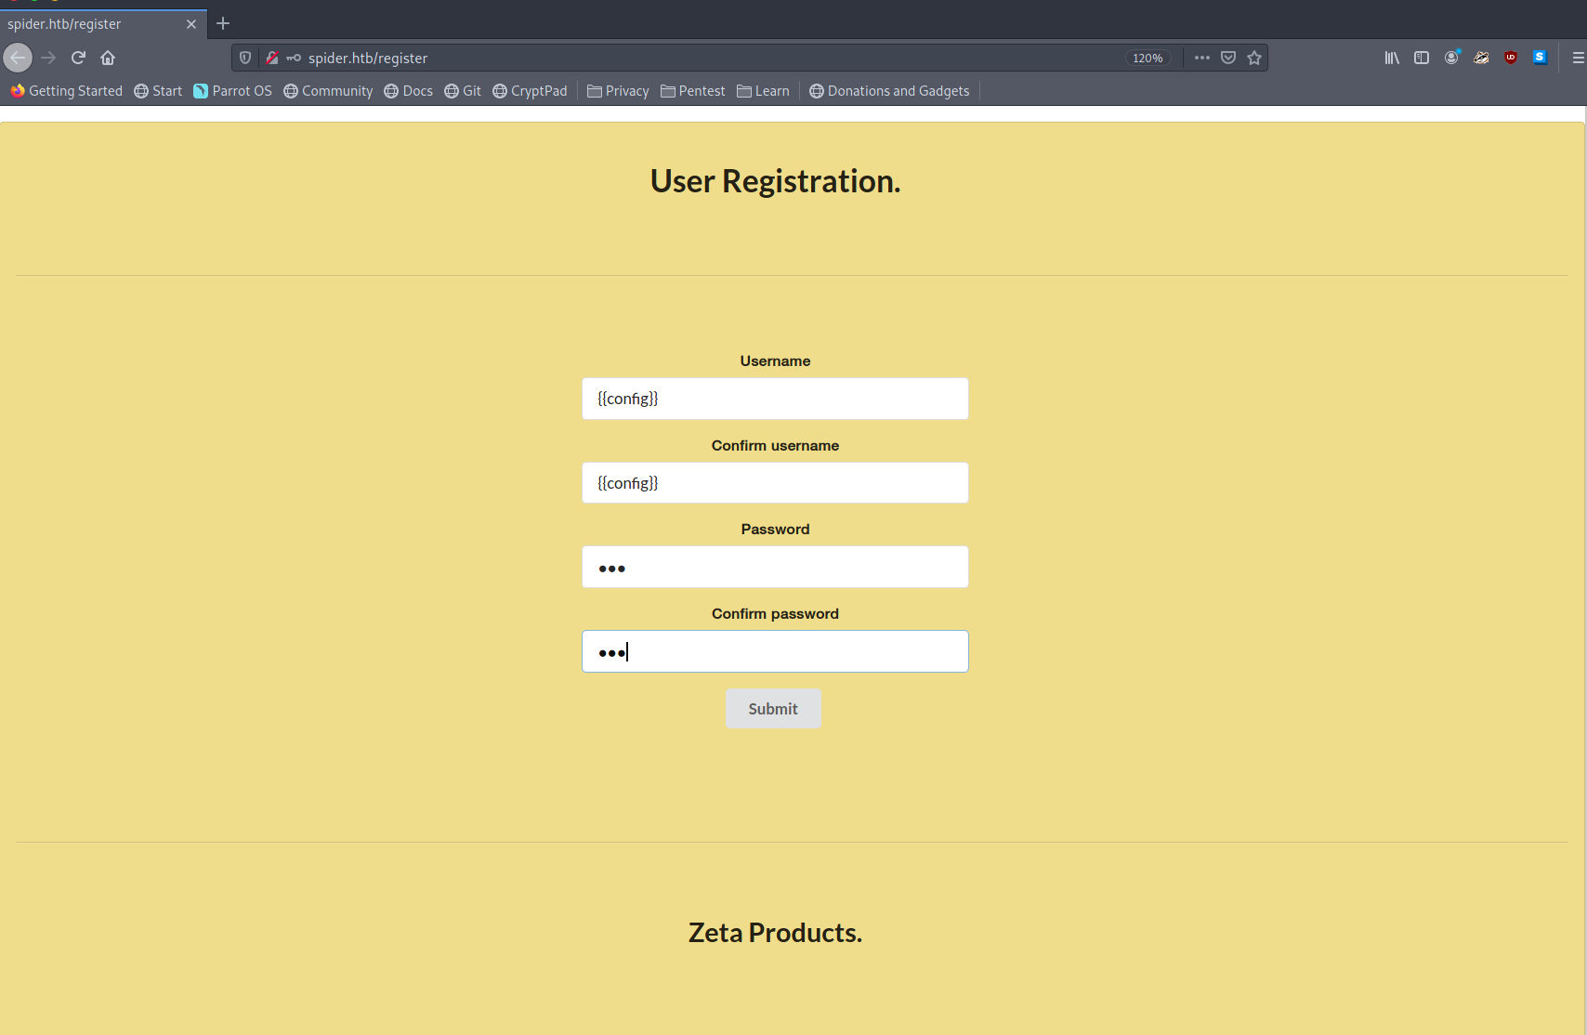Open the Firefox hamburger menu

click(1578, 58)
